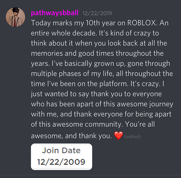Click the fedora hat in avatar picture
The image size is (181, 178).
pyautogui.click(x=16, y=9)
